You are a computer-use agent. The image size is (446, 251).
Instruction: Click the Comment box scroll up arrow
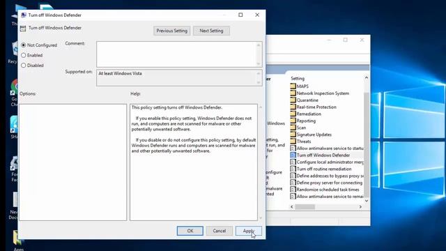pos(259,45)
